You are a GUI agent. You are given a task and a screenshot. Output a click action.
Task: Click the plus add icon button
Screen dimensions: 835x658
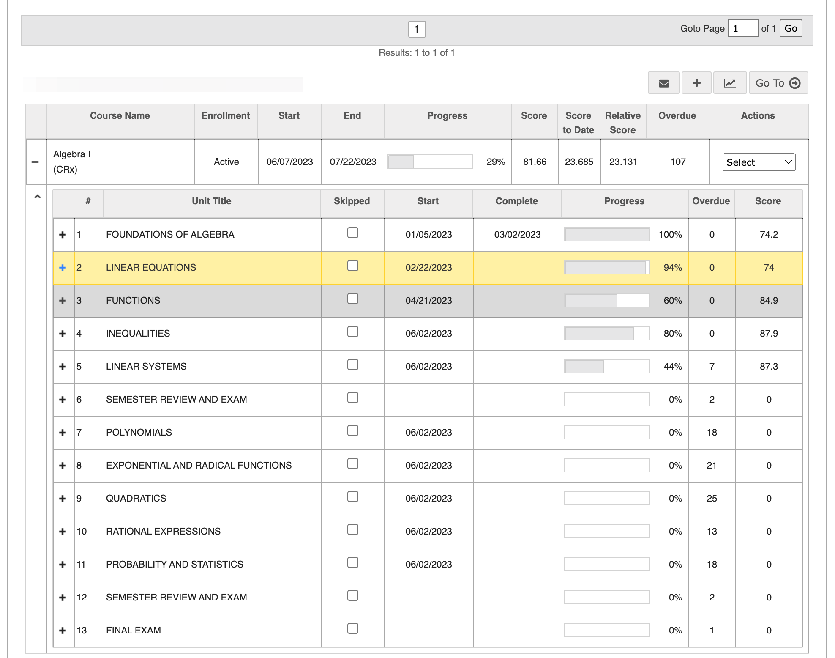pyautogui.click(x=696, y=83)
